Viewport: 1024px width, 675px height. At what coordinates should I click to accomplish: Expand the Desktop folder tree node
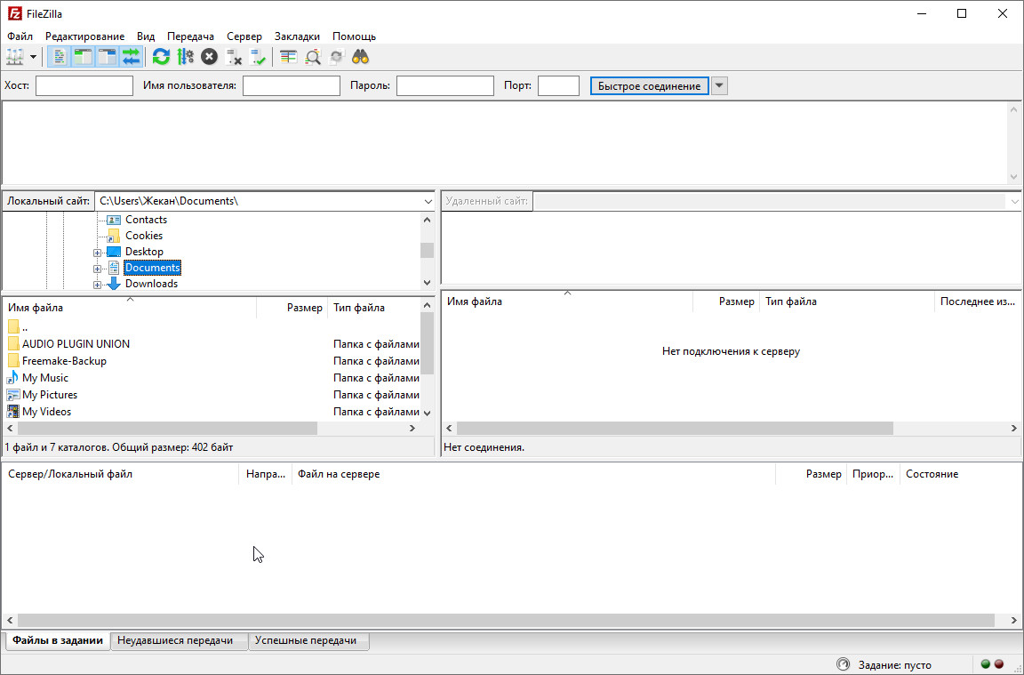pos(97,253)
